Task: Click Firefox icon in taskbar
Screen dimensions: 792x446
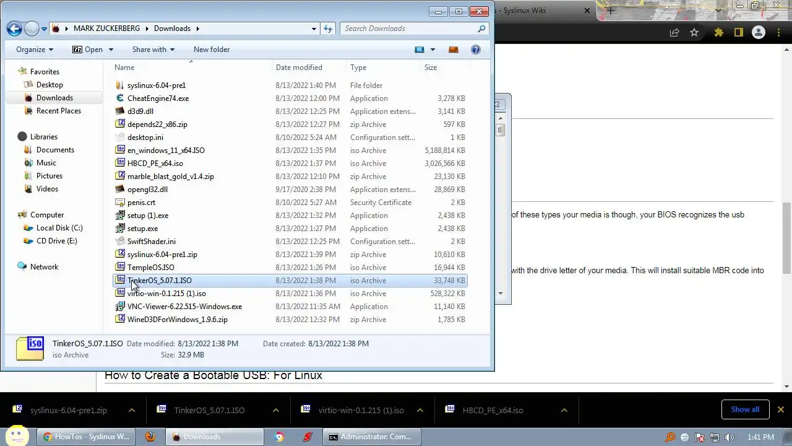Action: 150,437
